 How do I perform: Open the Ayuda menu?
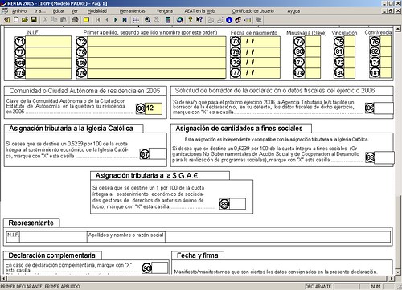pyautogui.click(x=293, y=11)
